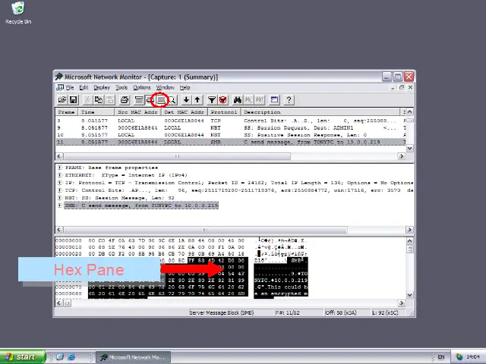
Task: Select frame 9 NBT Session Request row
Action: pos(230,128)
